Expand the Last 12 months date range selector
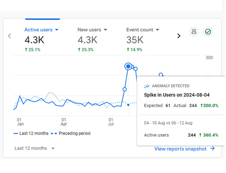The image size is (226, 173). pos(35,148)
